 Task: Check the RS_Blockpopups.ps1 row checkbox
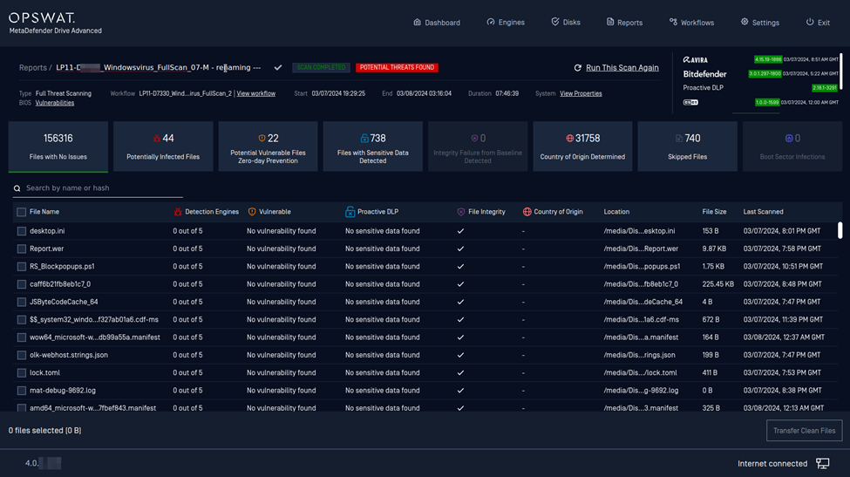(21, 267)
